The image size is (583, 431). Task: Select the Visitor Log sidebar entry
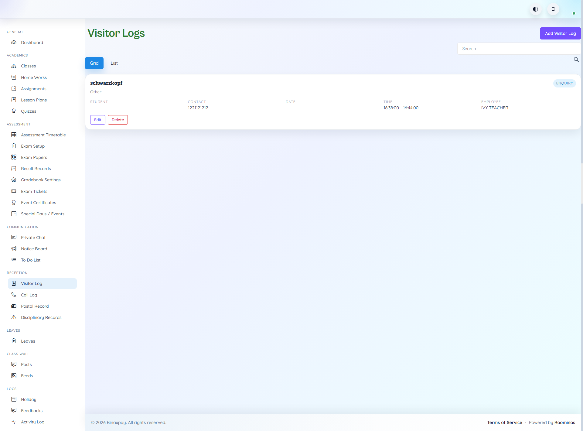pyautogui.click(x=31, y=283)
